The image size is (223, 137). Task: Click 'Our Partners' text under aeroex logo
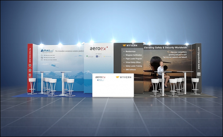coord(99,54)
